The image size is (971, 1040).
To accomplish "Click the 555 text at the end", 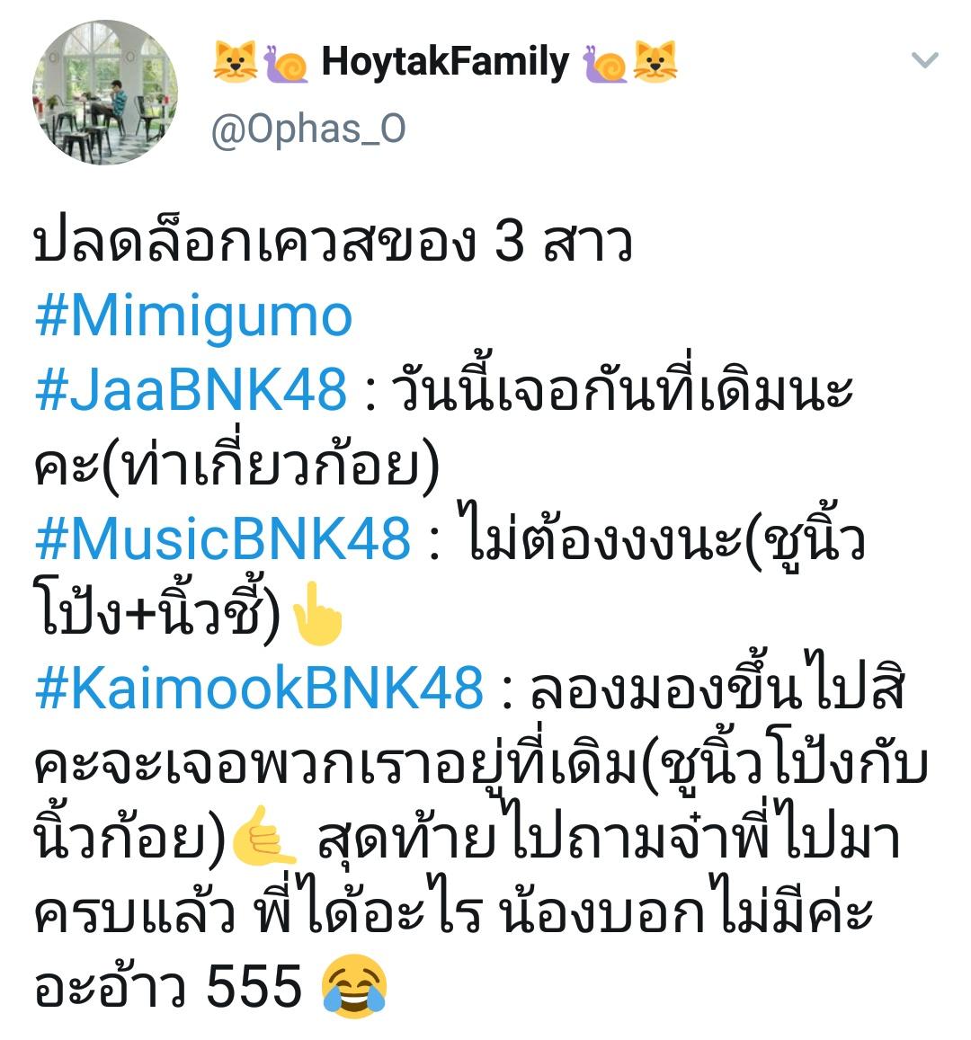I will pyautogui.click(x=254, y=986).
